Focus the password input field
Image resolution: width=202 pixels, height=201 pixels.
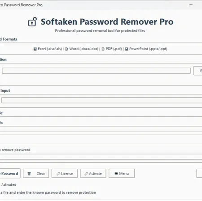101,100
